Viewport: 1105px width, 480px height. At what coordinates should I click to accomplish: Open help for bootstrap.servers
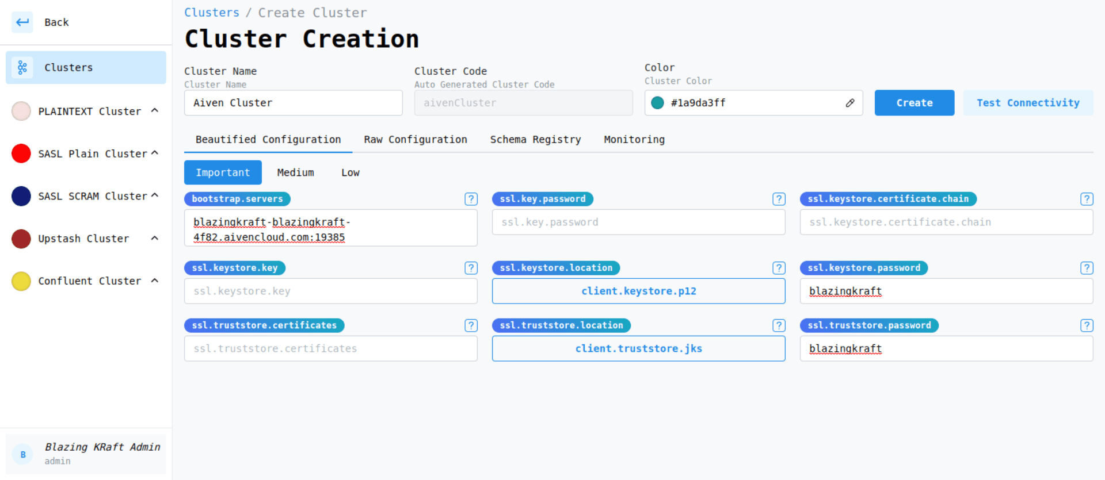pos(471,199)
